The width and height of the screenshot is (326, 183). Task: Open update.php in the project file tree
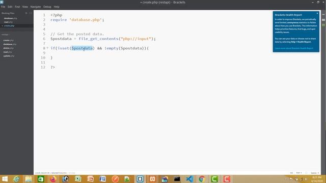click(9, 56)
